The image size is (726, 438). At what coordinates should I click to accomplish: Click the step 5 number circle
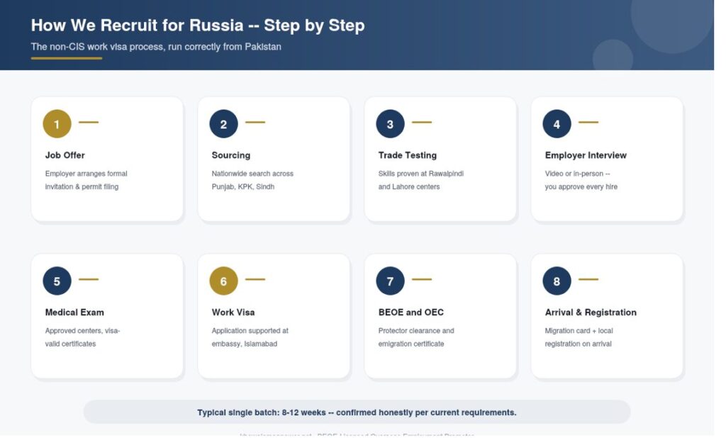tap(57, 281)
